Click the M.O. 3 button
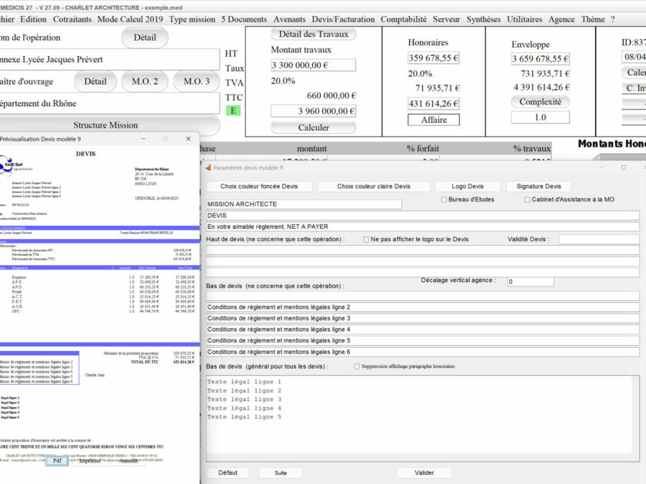Screen dimensions: 646x484 tap(197, 81)
